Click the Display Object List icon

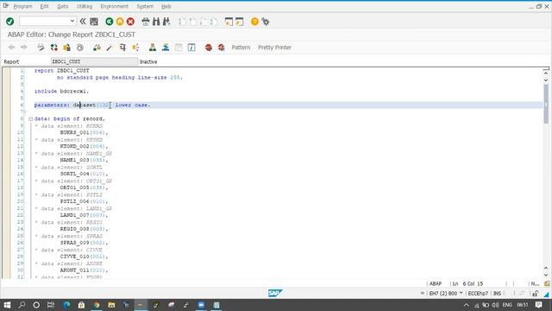coord(153,48)
